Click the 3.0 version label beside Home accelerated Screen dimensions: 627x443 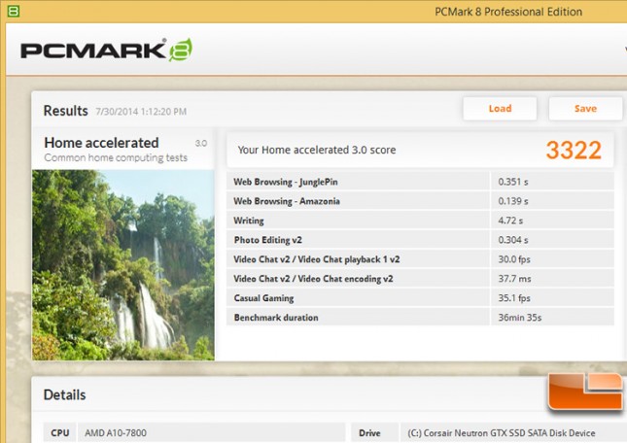[200, 143]
